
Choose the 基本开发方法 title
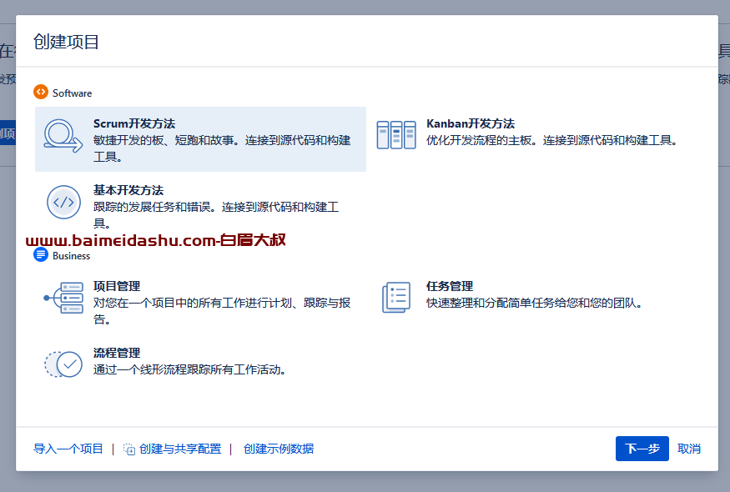[x=128, y=190]
